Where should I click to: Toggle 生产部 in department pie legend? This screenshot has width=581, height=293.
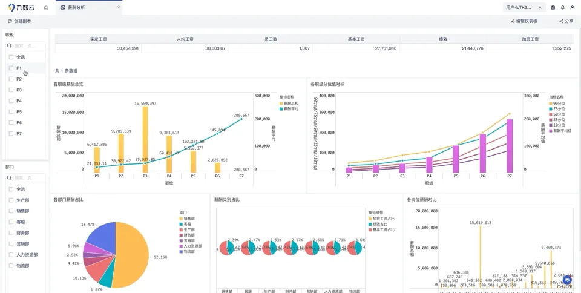point(188,229)
